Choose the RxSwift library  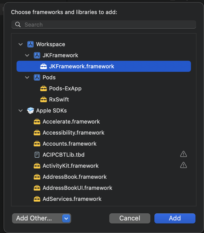(104, 99)
